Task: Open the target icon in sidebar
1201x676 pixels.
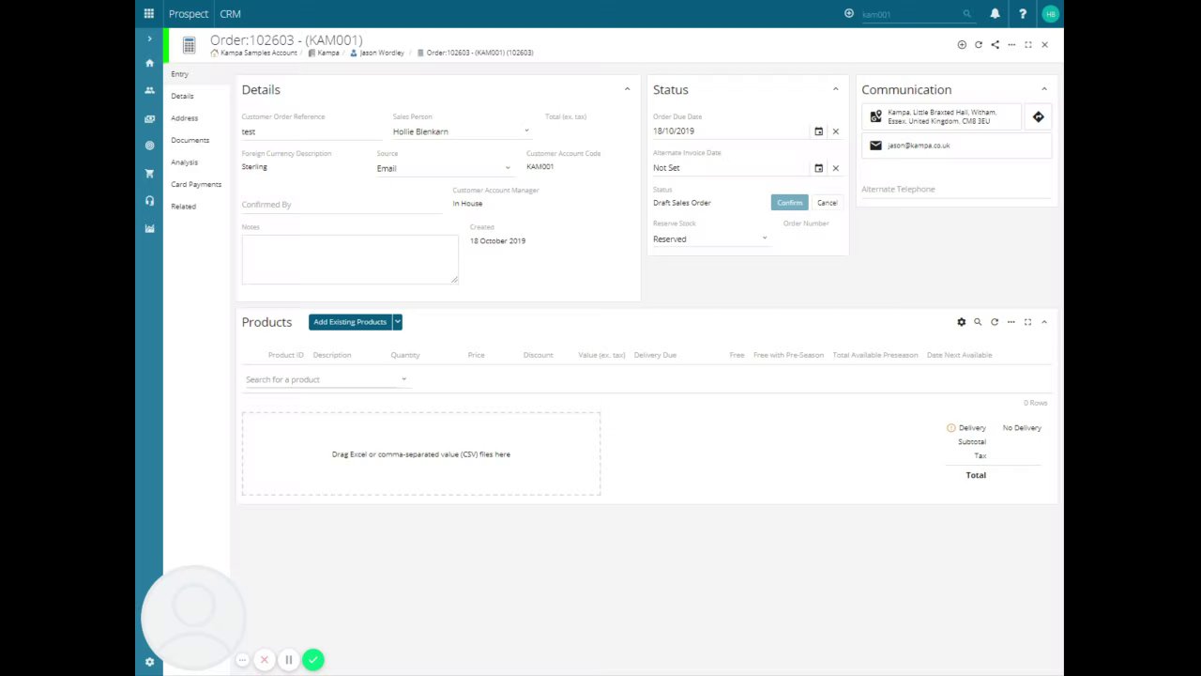Action: (149, 146)
